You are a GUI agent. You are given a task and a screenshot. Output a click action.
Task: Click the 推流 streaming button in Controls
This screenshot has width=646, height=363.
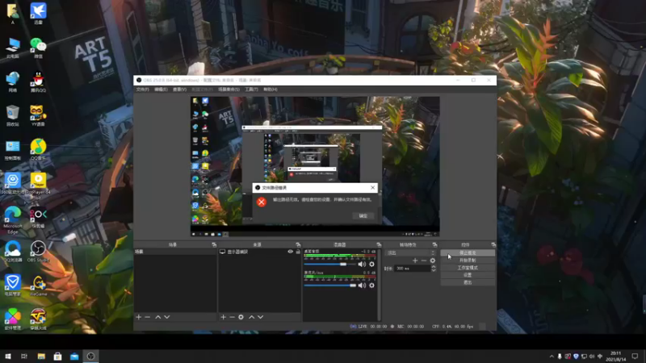(468, 252)
